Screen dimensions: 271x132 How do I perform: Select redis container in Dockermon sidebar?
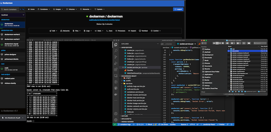point(13,69)
